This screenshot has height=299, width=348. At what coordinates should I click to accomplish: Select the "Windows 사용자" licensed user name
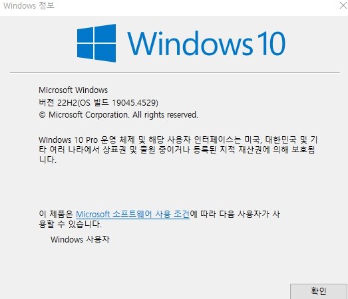80,240
